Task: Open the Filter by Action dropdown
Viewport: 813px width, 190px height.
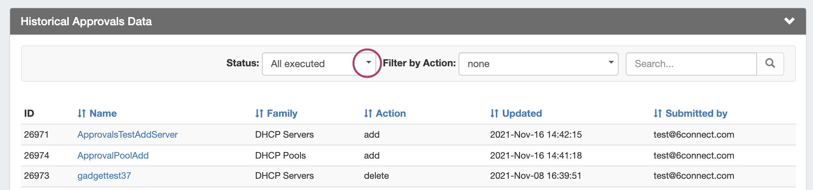Action: (538, 64)
